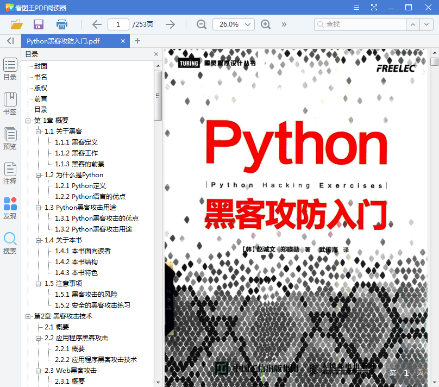The width and height of the screenshot is (439, 387).
Task: Collapse the 1.4 关于本书 node
Action: [x=38, y=241]
